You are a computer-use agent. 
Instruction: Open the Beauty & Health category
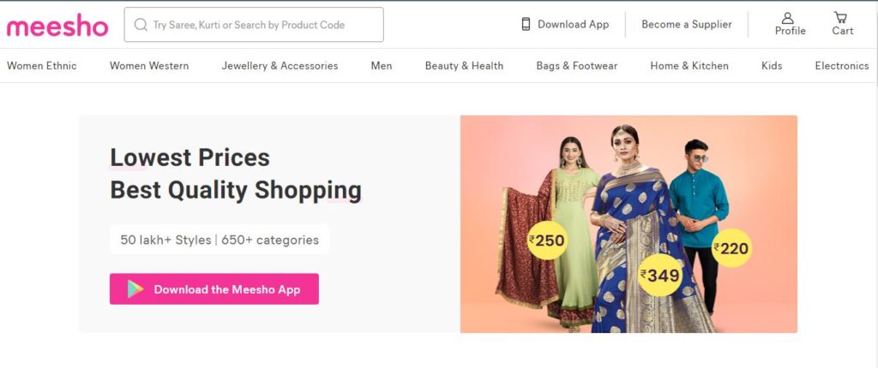(x=464, y=66)
